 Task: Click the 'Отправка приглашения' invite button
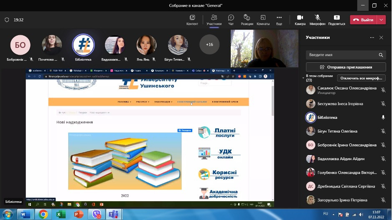(x=346, y=67)
